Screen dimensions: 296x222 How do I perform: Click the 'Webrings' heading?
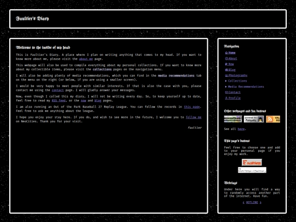coord(230,183)
